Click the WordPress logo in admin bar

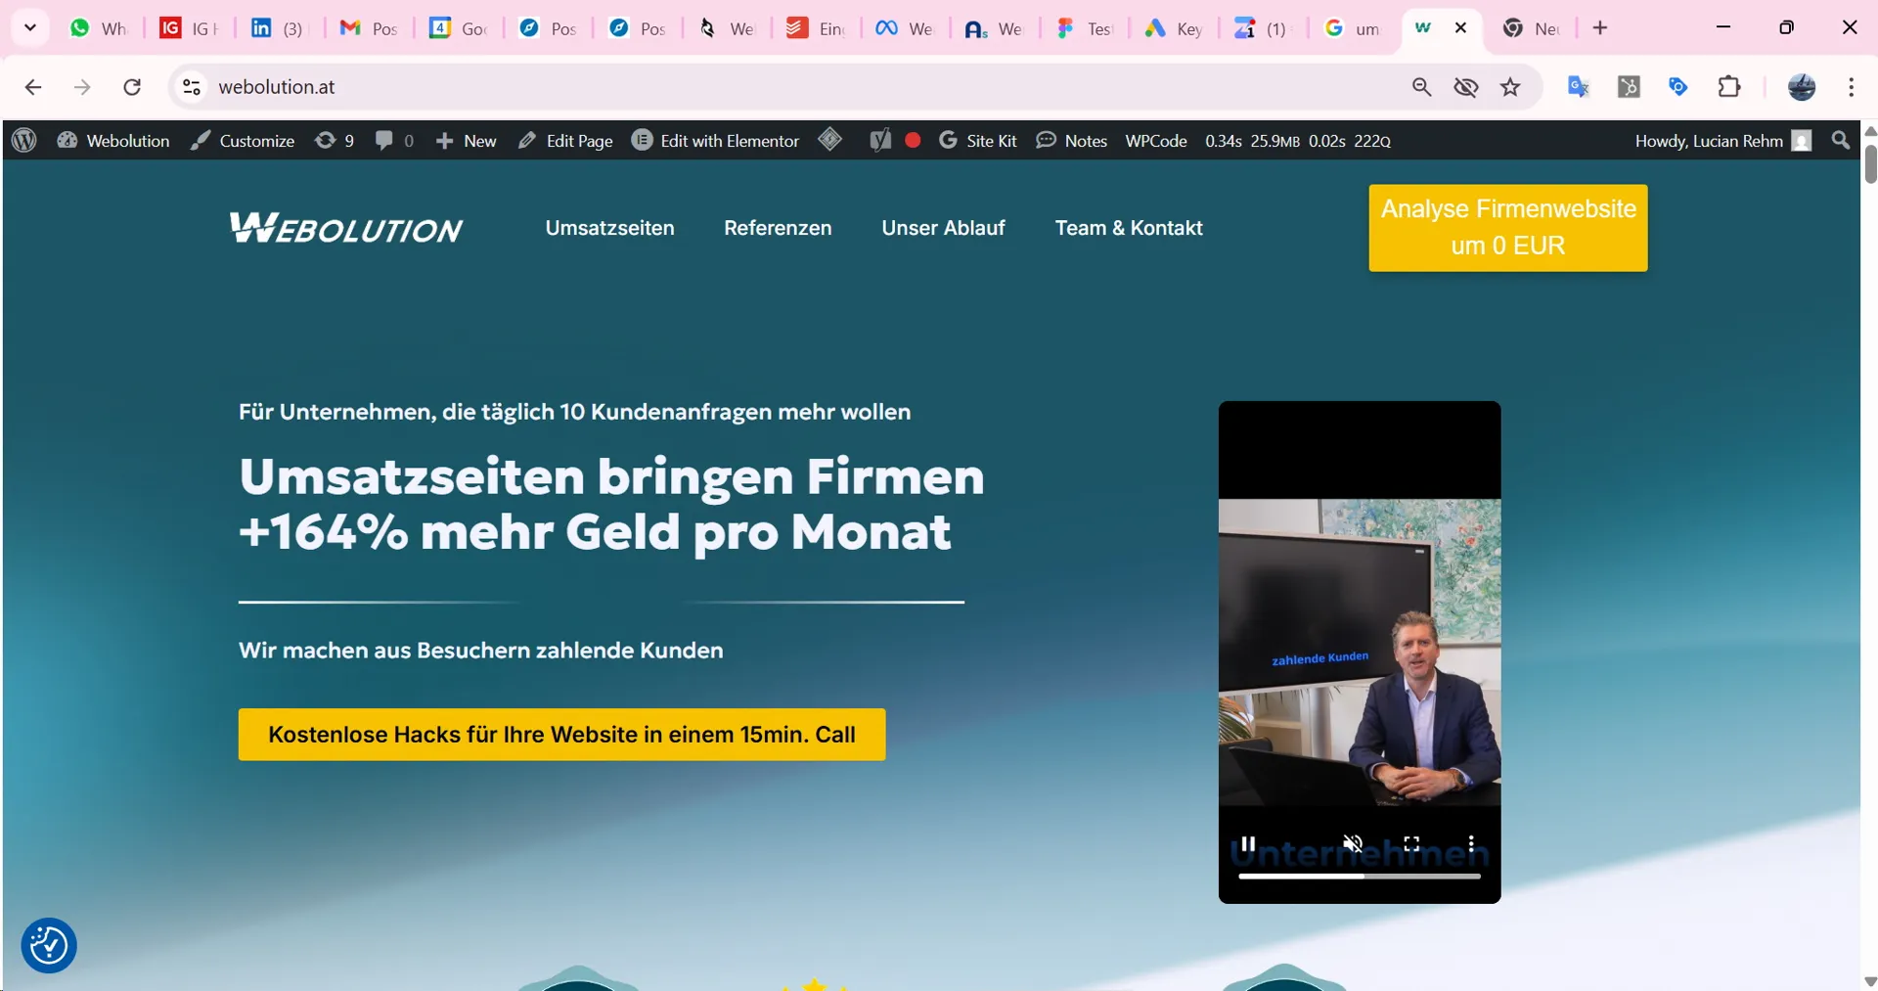point(24,141)
